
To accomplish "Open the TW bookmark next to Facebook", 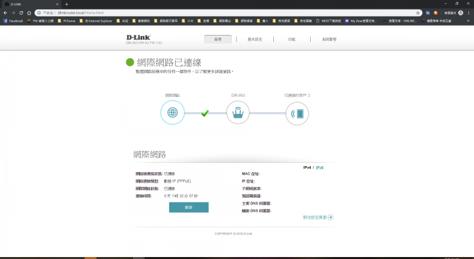I will [40, 21].
